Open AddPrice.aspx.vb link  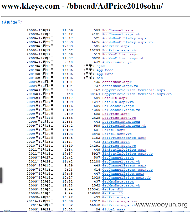(x=119, y=50)
